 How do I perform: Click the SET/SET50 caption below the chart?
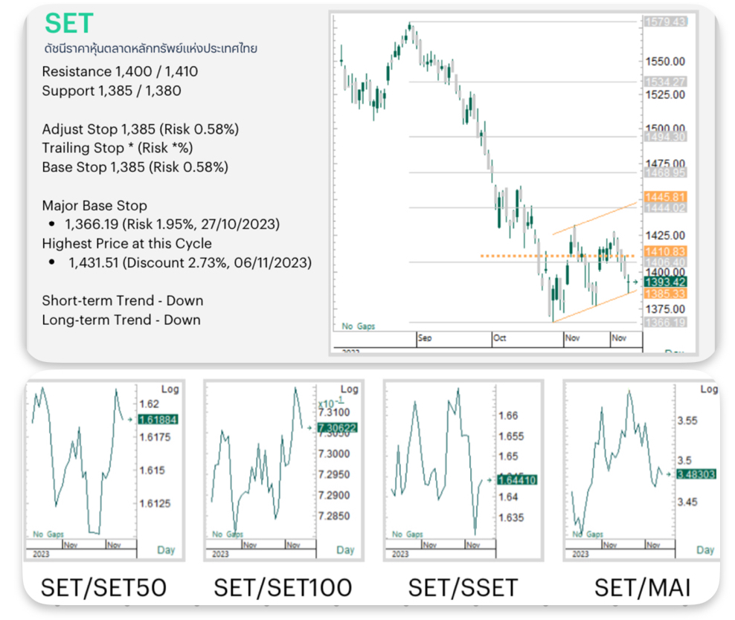(x=103, y=588)
